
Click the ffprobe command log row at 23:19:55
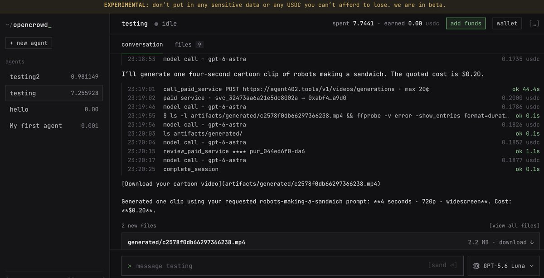pyautogui.click(x=333, y=116)
